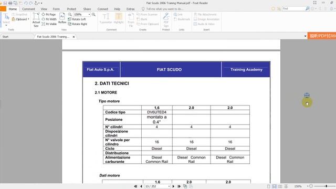
Task: Open the 150% zoom level dropdown
Action: click(89, 15)
